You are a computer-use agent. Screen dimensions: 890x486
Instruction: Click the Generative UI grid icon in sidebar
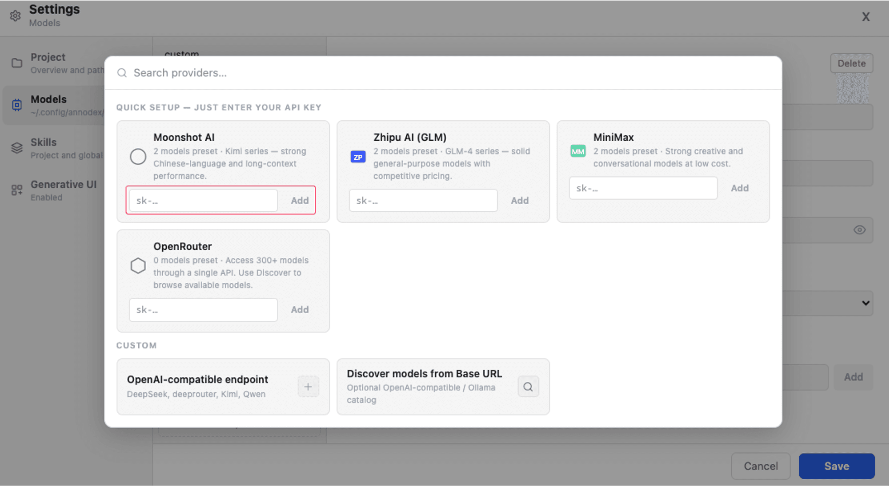point(17,190)
